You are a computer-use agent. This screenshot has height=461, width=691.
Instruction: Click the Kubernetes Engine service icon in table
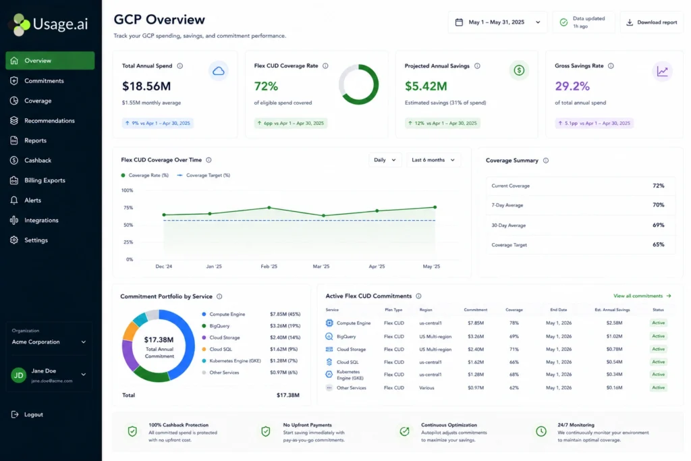[x=329, y=375]
